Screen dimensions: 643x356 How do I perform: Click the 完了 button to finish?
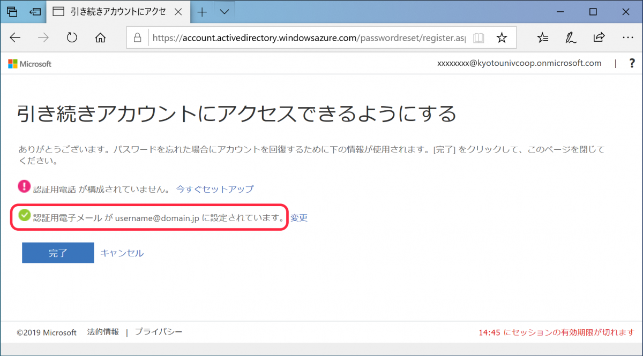tap(57, 252)
